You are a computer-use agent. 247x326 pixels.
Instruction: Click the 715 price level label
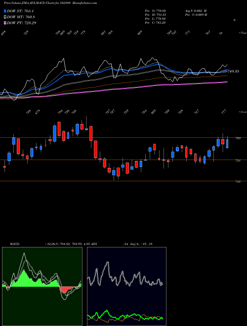click(238, 182)
